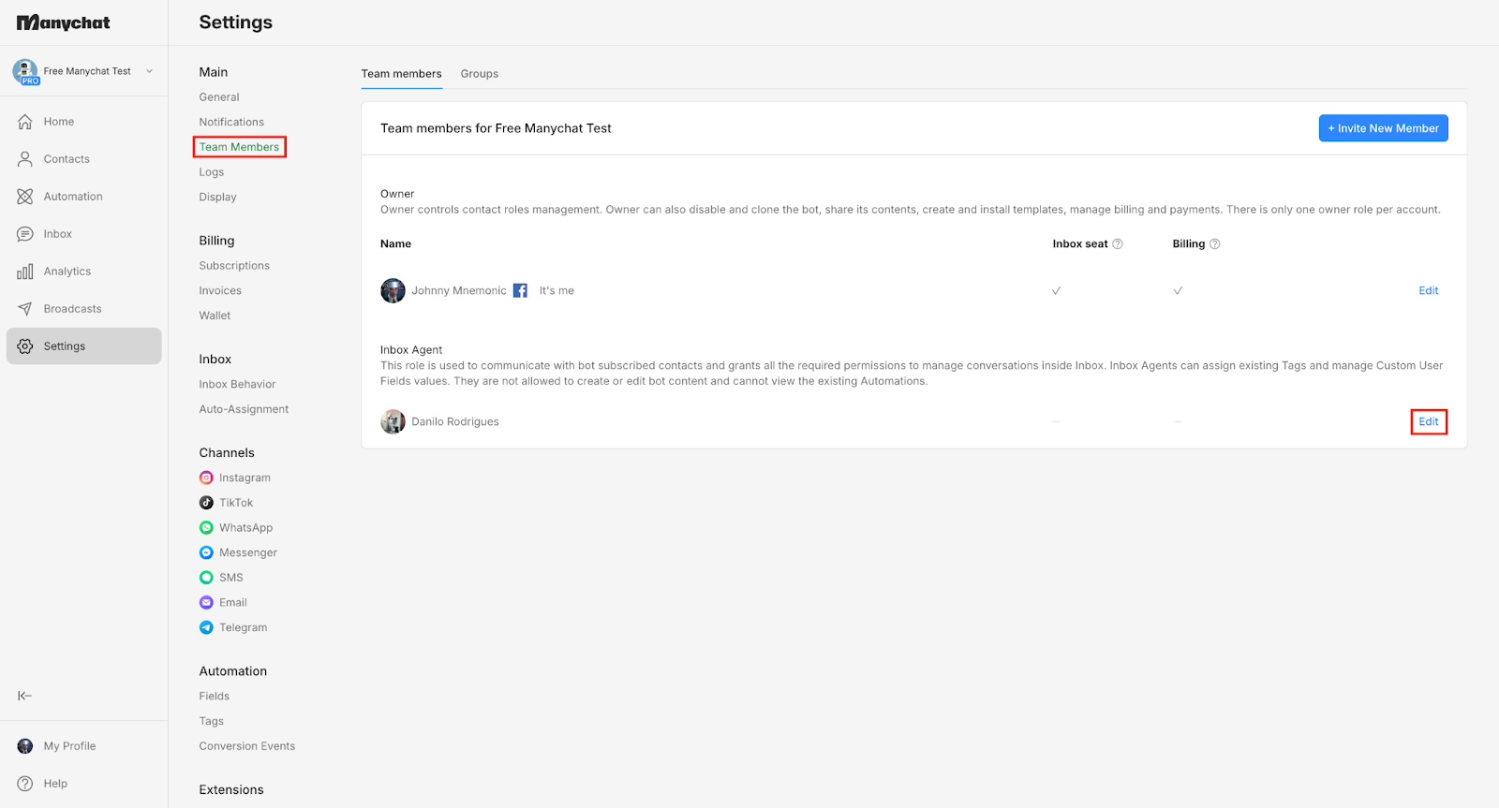Edit Danilo Rodrigues team member
Viewport: 1499px width, 808px height.
(1429, 421)
